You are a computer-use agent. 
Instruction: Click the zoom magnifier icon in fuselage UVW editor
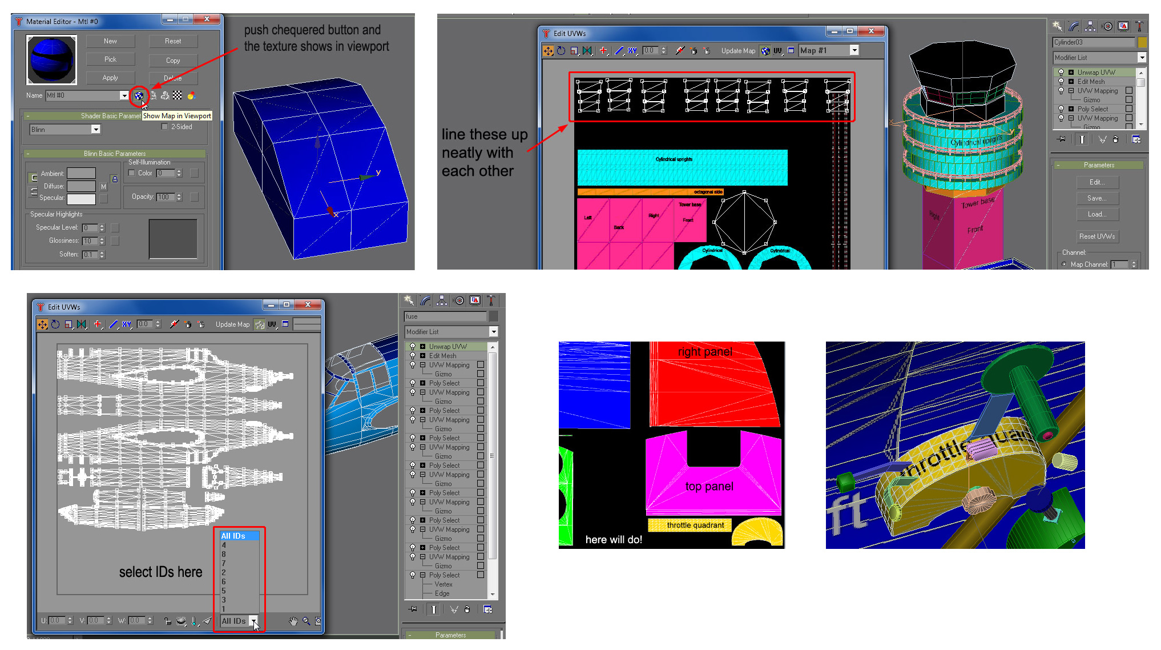tap(307, 621)
